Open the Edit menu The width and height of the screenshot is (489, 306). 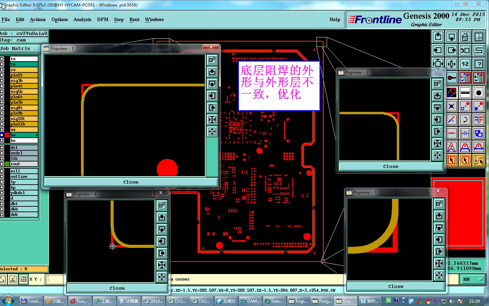tap(20, 19)
